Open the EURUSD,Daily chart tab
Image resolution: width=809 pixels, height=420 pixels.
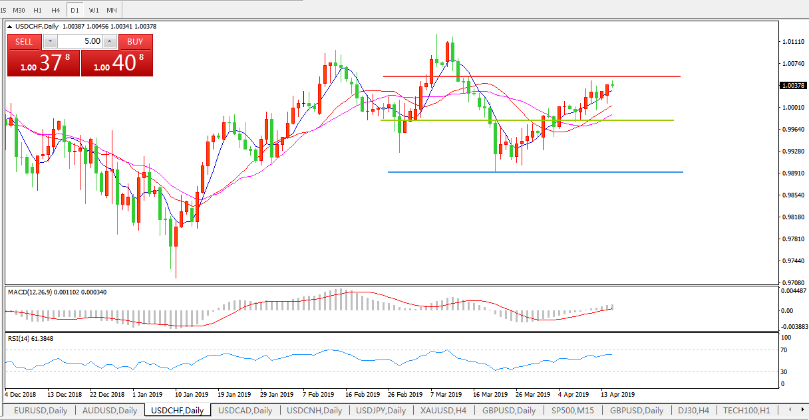(40, 410)
